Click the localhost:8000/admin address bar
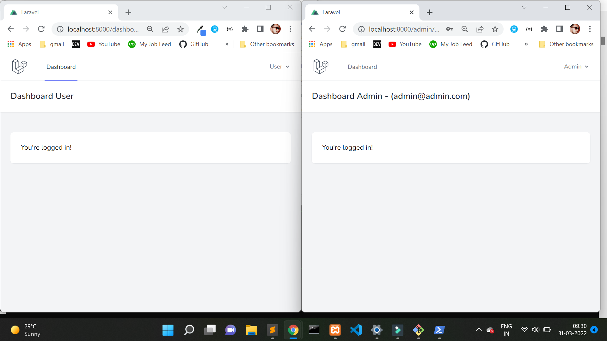This screenshot has width=607, height=341. [x=404, y=29]
